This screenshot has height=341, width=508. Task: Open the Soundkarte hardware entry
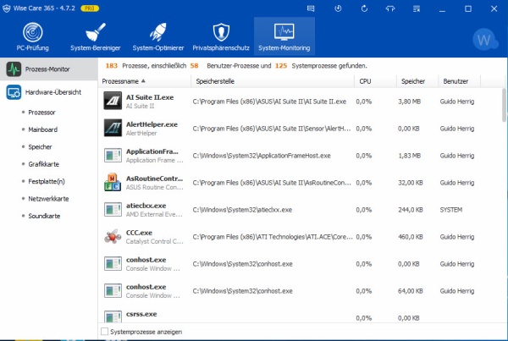(x=44, y=216)
